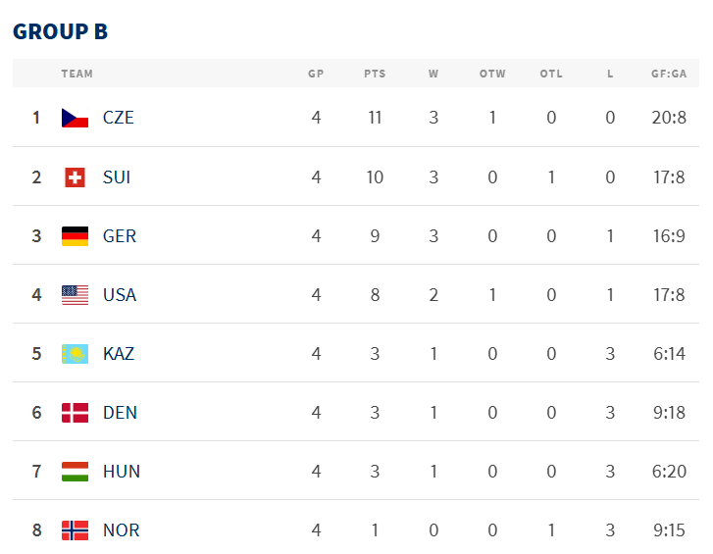Click the GP column header

tap(316, 74)
